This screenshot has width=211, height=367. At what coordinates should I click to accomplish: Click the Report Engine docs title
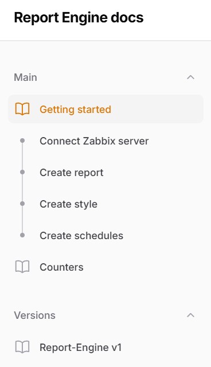pyautogui.click(x=79, y=18)
